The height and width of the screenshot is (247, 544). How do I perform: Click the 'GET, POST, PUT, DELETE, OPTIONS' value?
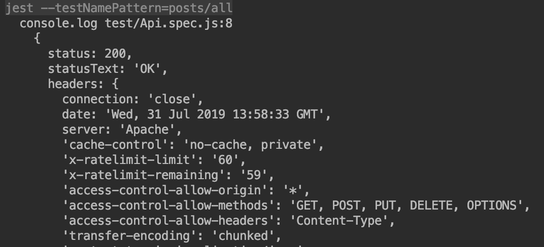[406, 205]
